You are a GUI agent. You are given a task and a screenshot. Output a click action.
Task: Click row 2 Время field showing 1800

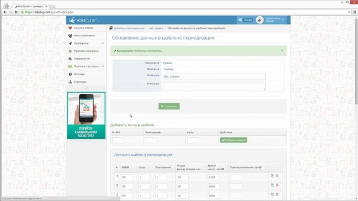tap(214, 186)
